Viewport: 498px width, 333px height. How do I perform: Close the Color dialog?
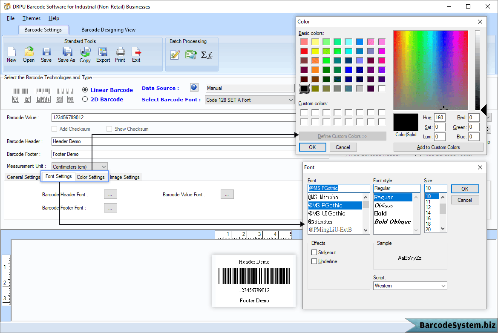(480, 22)
